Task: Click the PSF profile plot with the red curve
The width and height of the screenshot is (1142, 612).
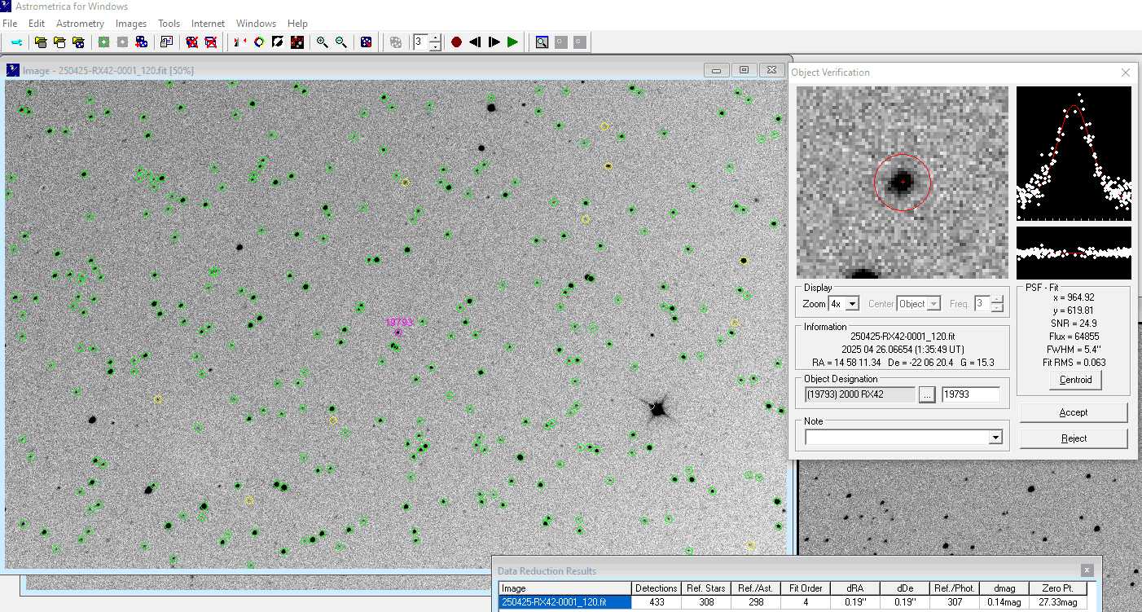Action: click(x=1074, y=153)
